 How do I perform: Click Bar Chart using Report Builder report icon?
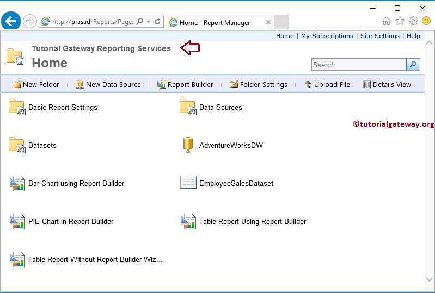[17, 183]
